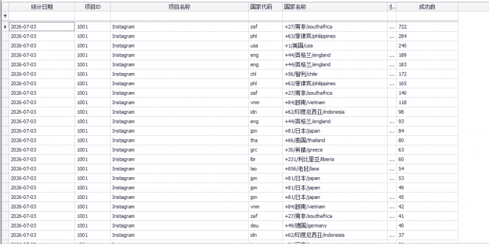Focus the filter box under 项目名称
Image resolution: width=489 pixels, height=244 pixels.
click(x=180, y=16)
